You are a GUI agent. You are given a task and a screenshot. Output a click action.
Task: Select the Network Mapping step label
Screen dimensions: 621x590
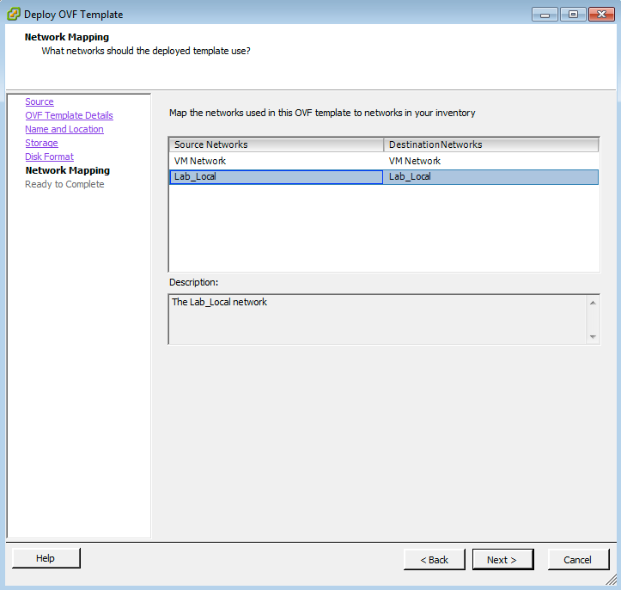(68, 170)
